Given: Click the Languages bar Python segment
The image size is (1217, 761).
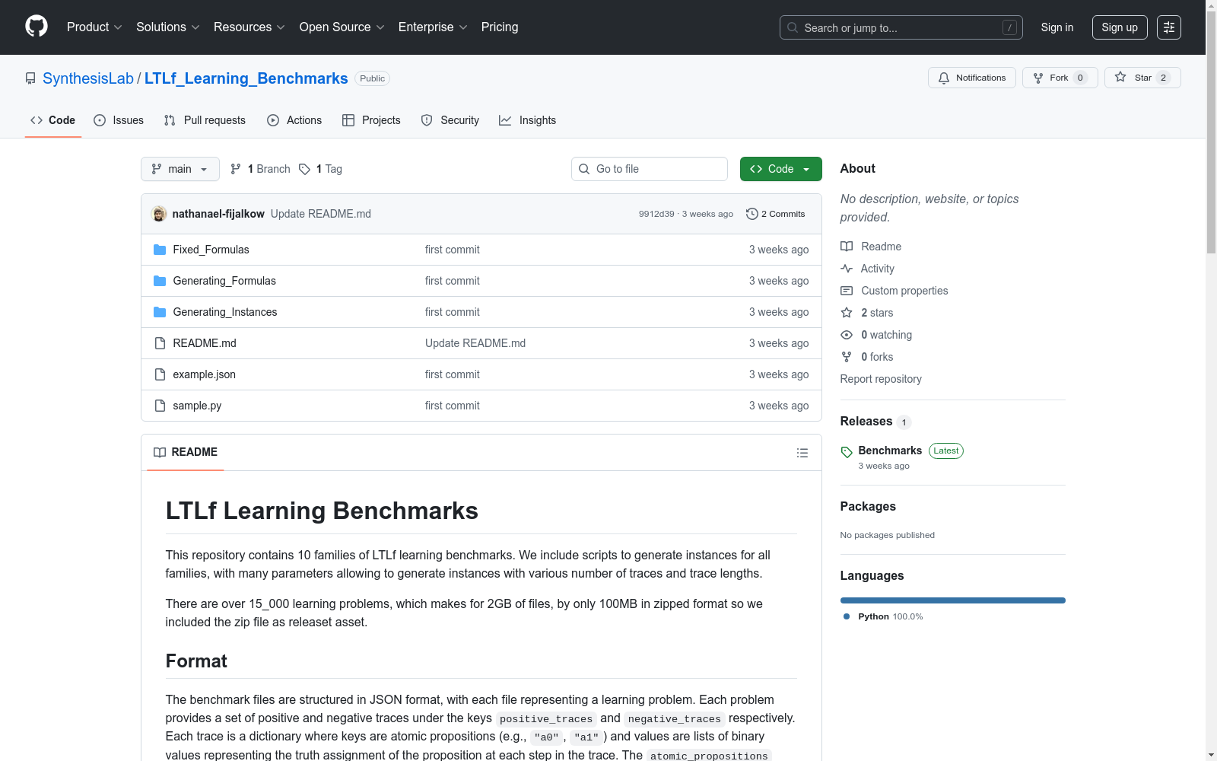Looking at the screenshot, I should (953, 600).
